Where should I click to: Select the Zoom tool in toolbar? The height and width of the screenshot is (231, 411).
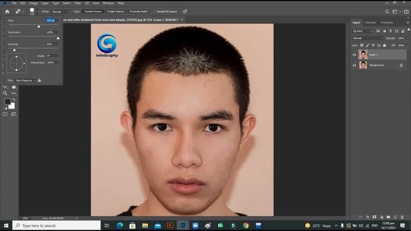coord(5,93)
